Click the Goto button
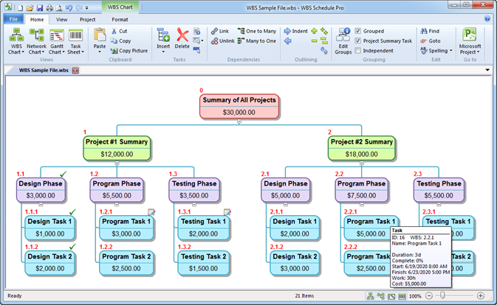The image size is (497, 305). 431,41
